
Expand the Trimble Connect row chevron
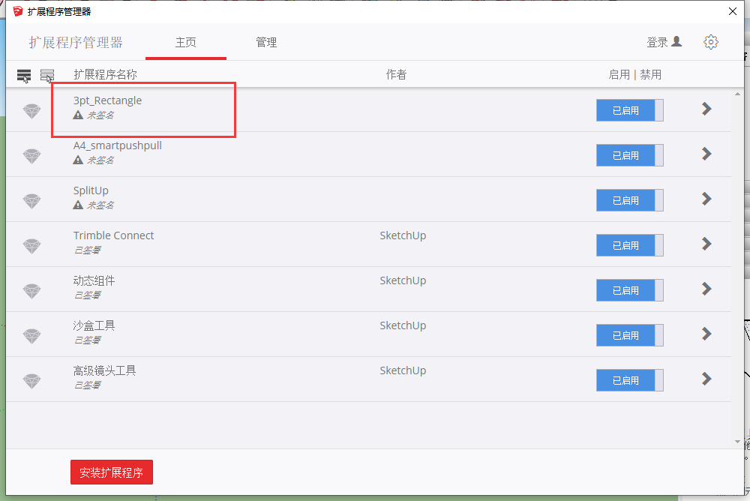coord(706,244)
